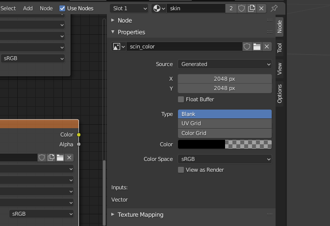This screenshot has width=330, height=226.
Task: Expand the Texture Mapping panel
Action: (x=140, y=214)
